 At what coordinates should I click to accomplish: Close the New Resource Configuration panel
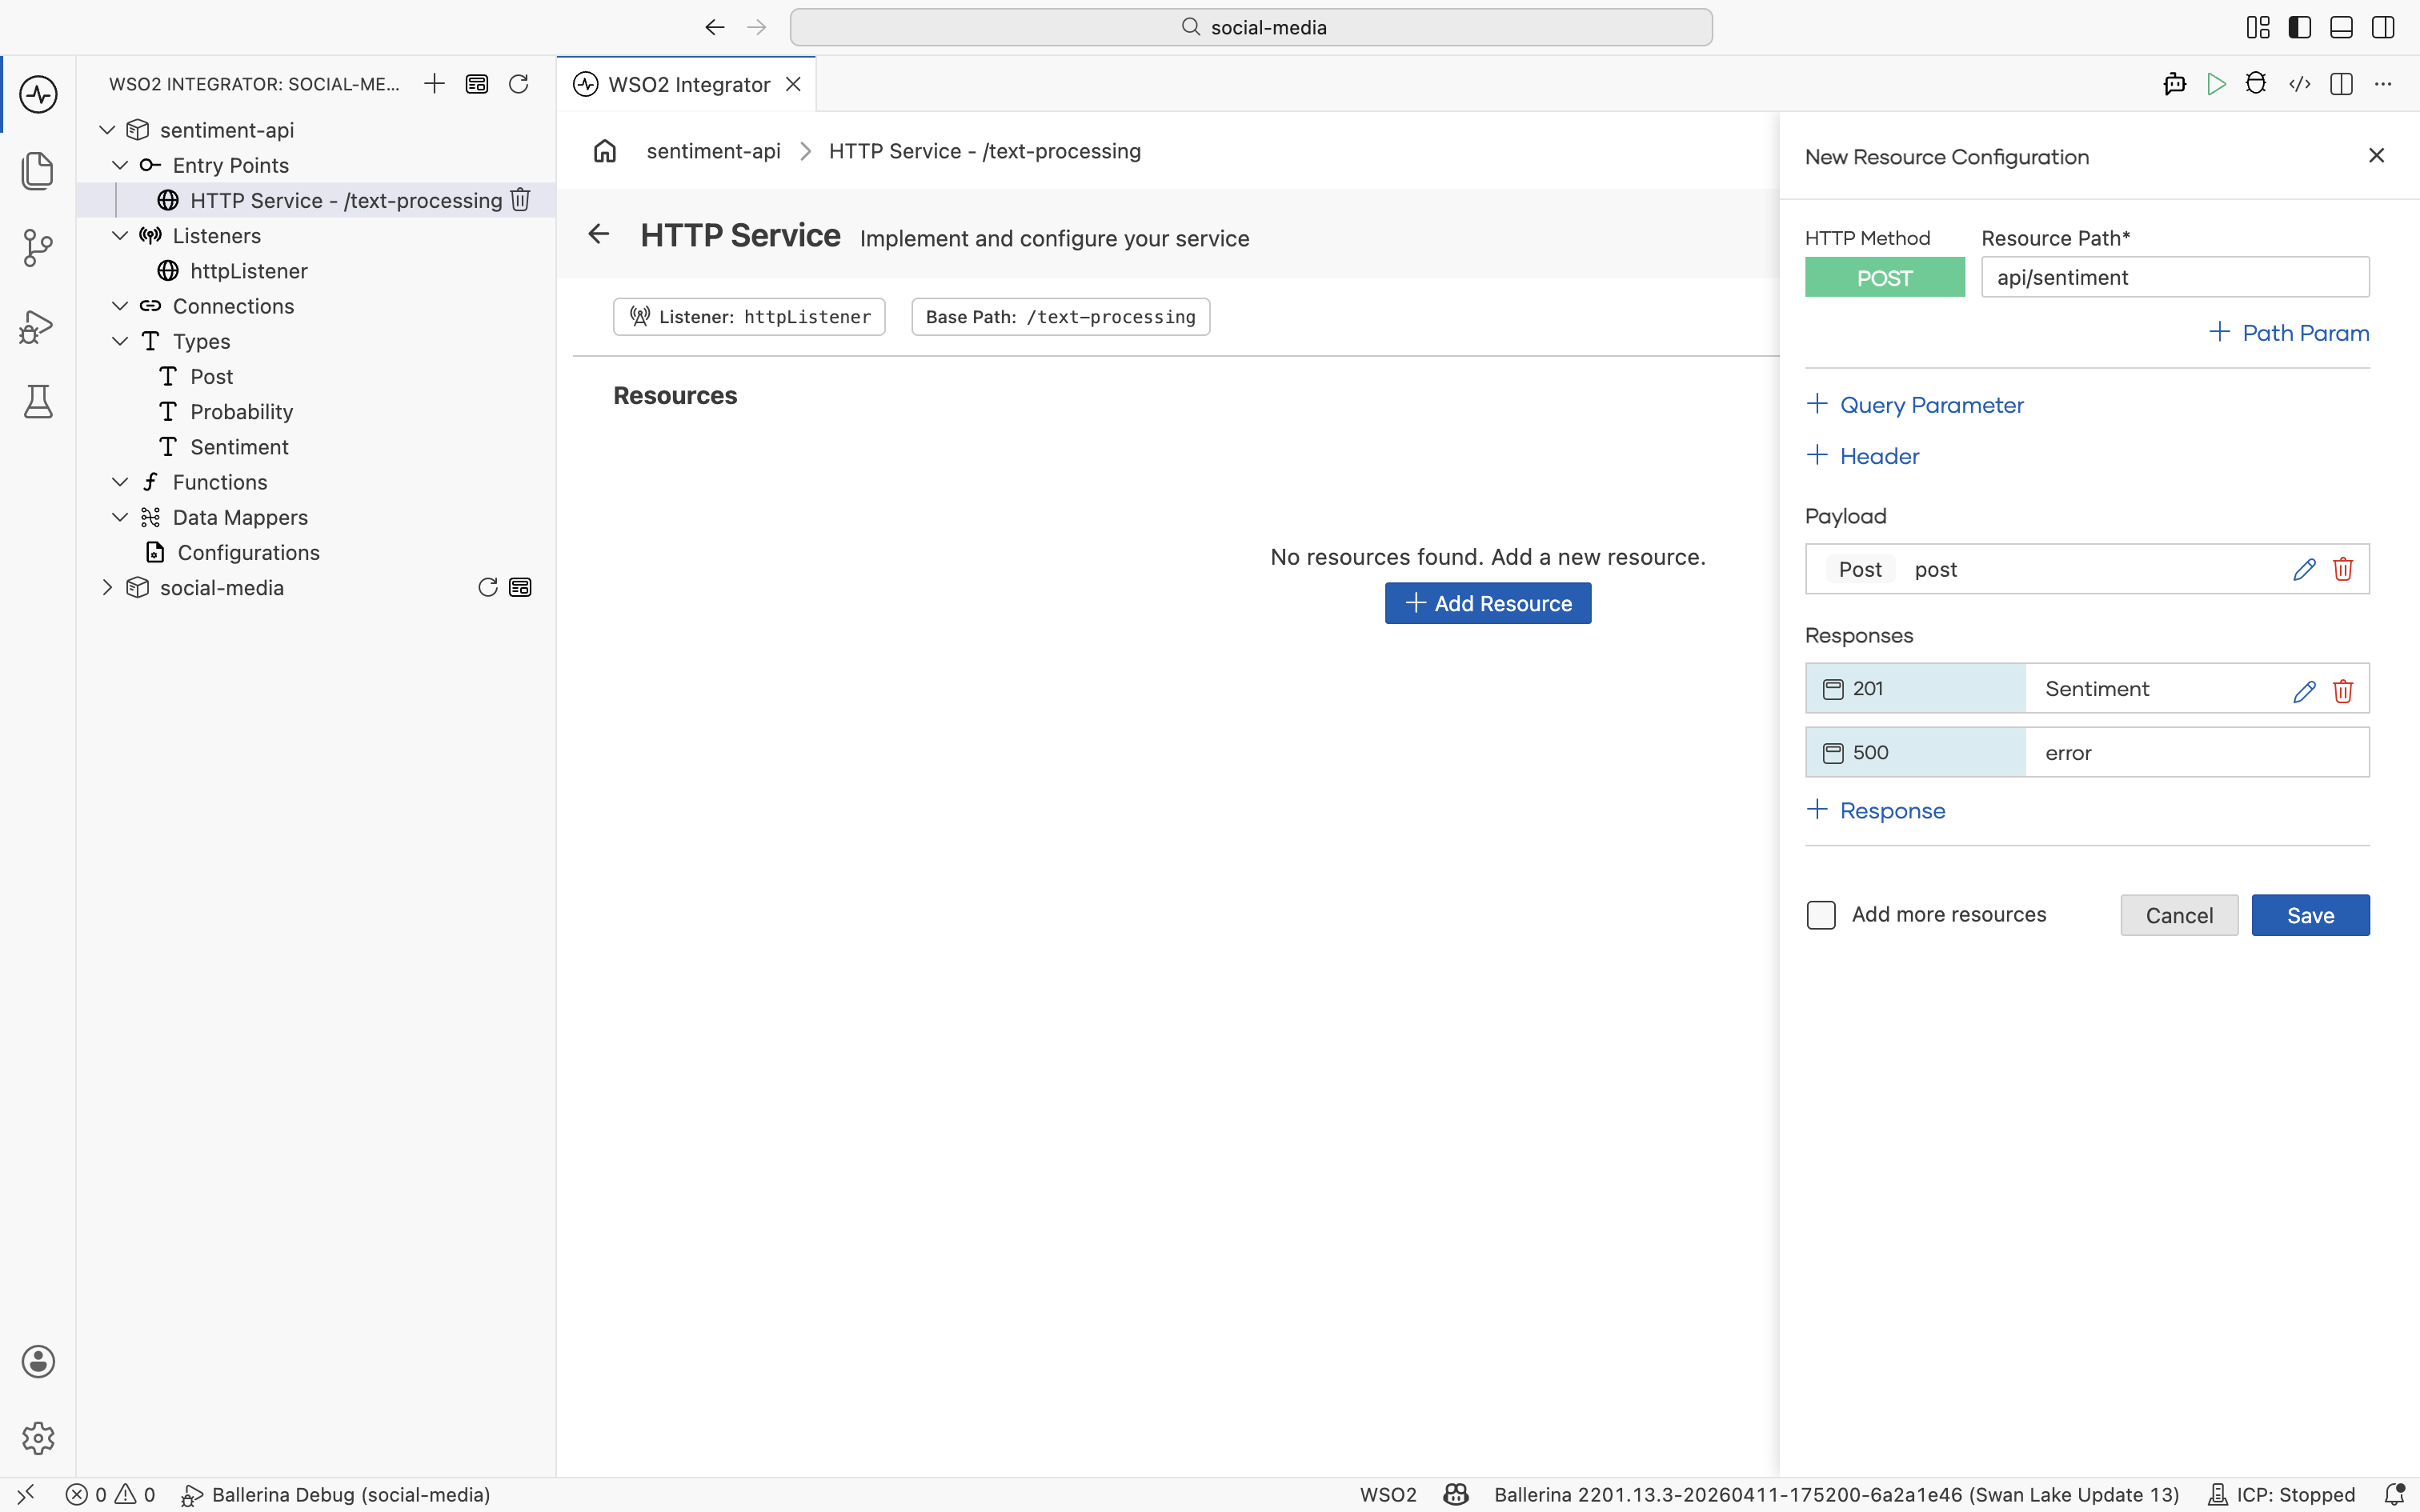[2377, 156]
